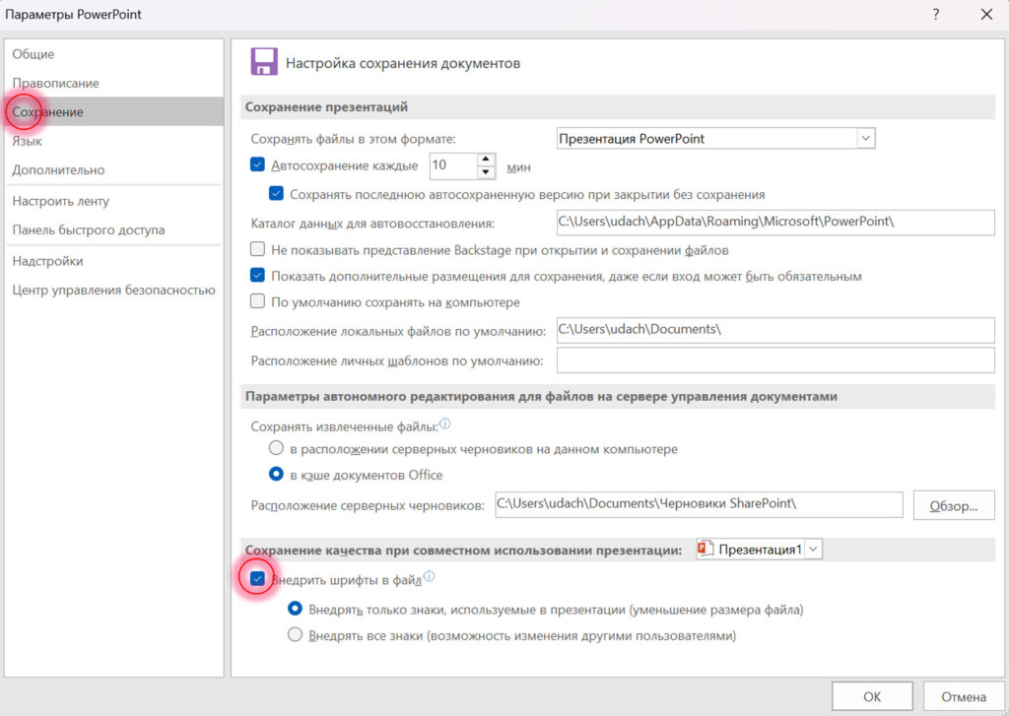Confirm settings with OK button
Image resolution: width=1009 pixels, height=716 pixels.
pyautogui.click(x=871, y=695)
